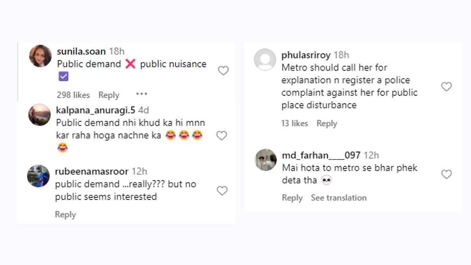
Task: Like kalpana_anuragi.5's comment with the heart
Action: (x=222, y=135)
